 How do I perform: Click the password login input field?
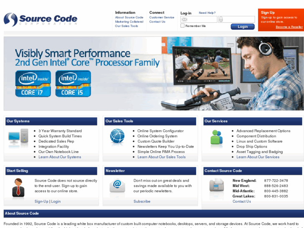(237, 19)
